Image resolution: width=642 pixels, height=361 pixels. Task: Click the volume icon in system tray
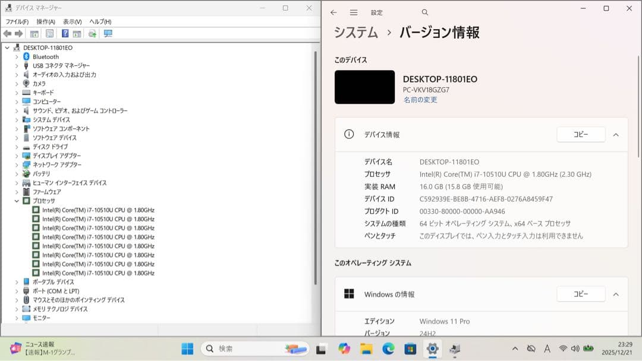tap(577, 349)
